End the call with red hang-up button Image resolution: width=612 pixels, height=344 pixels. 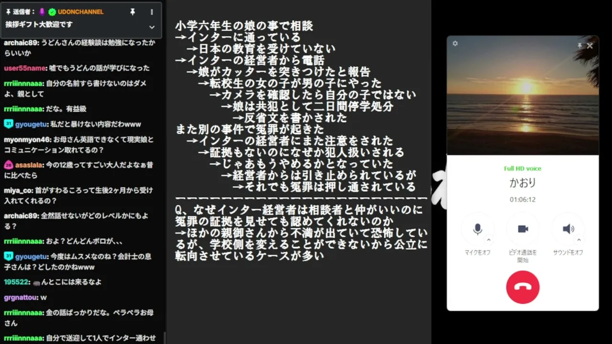(523, 287)
